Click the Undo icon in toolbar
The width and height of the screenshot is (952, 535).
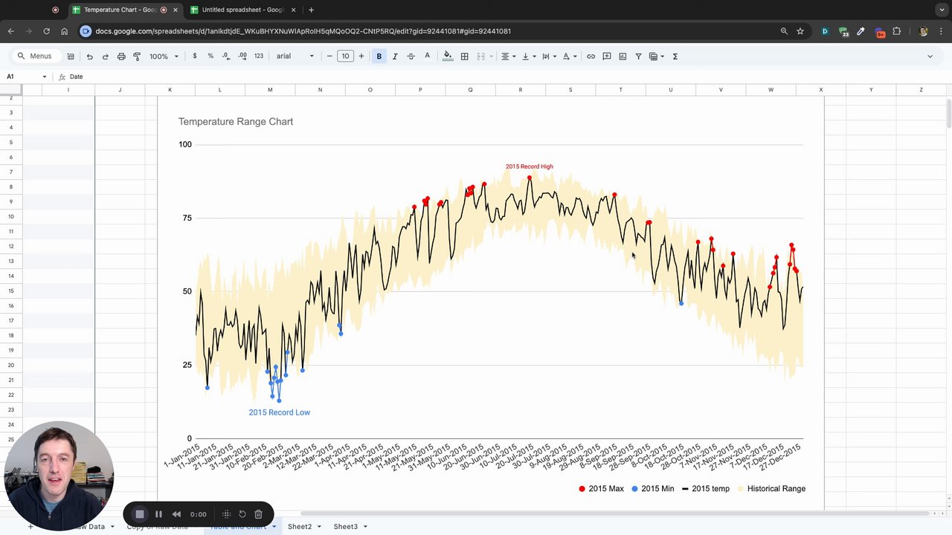[x=89, y=56]
